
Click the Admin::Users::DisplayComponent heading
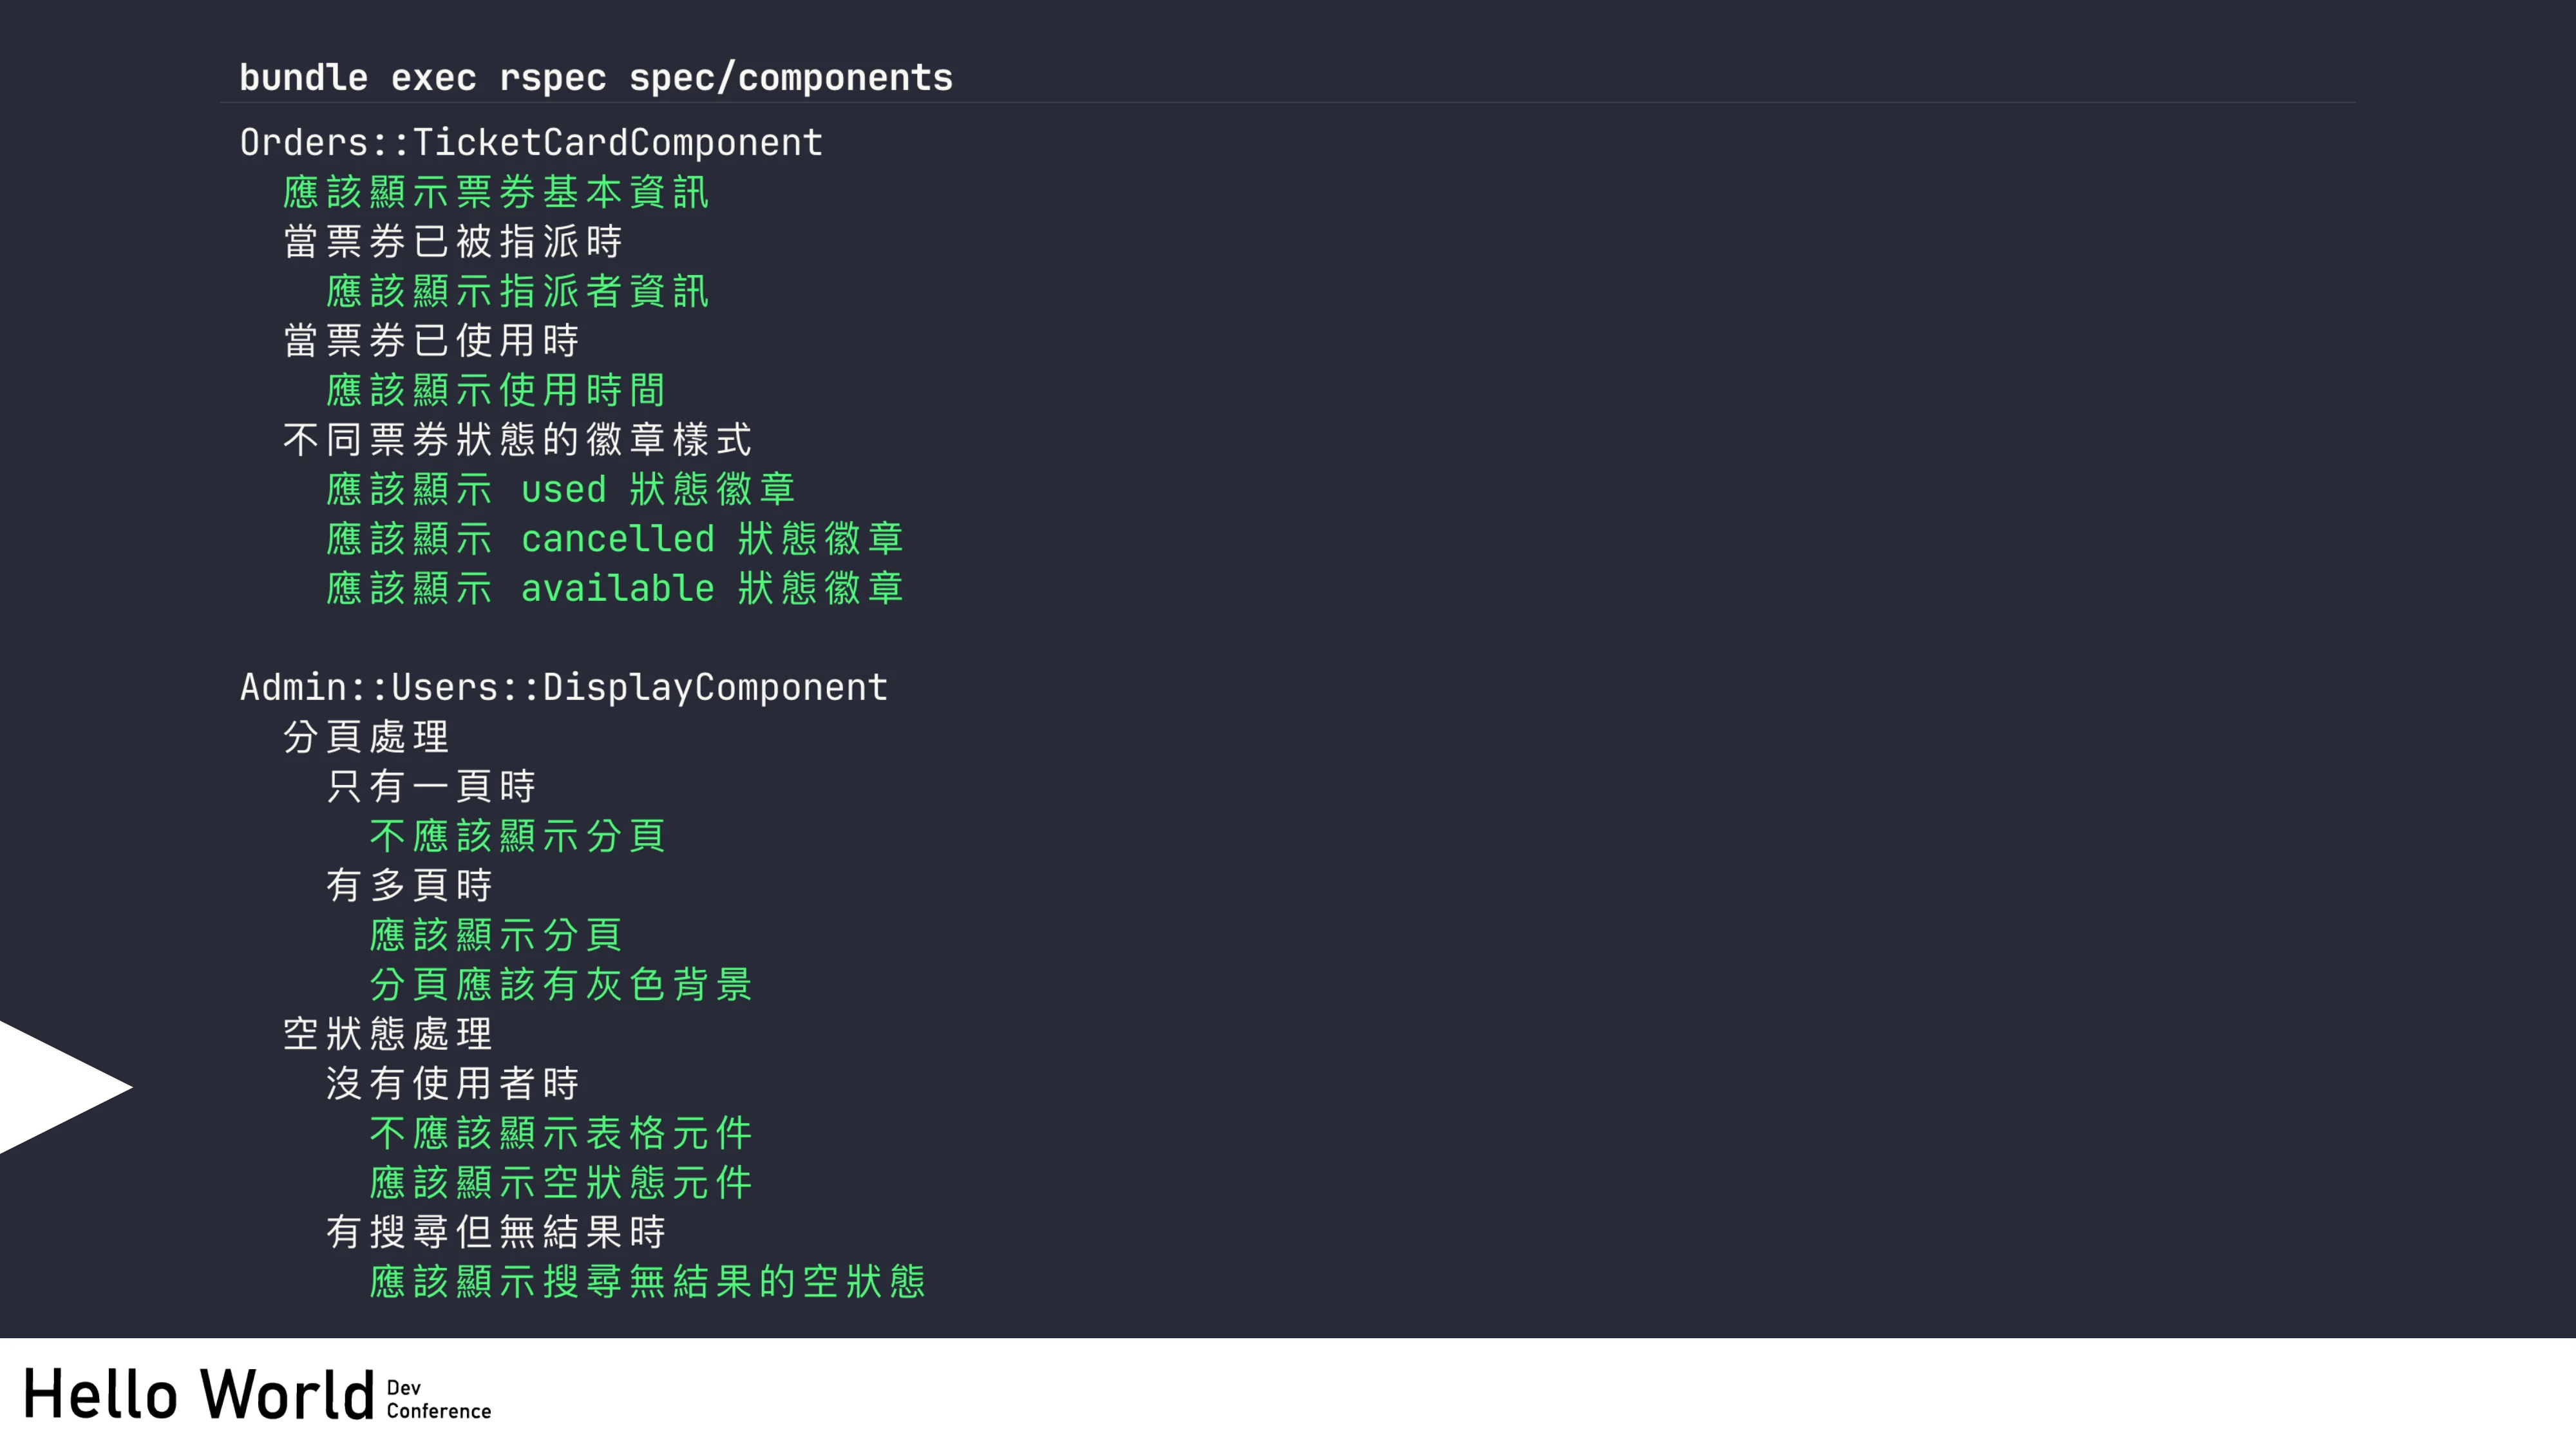[x=563, y=687]
